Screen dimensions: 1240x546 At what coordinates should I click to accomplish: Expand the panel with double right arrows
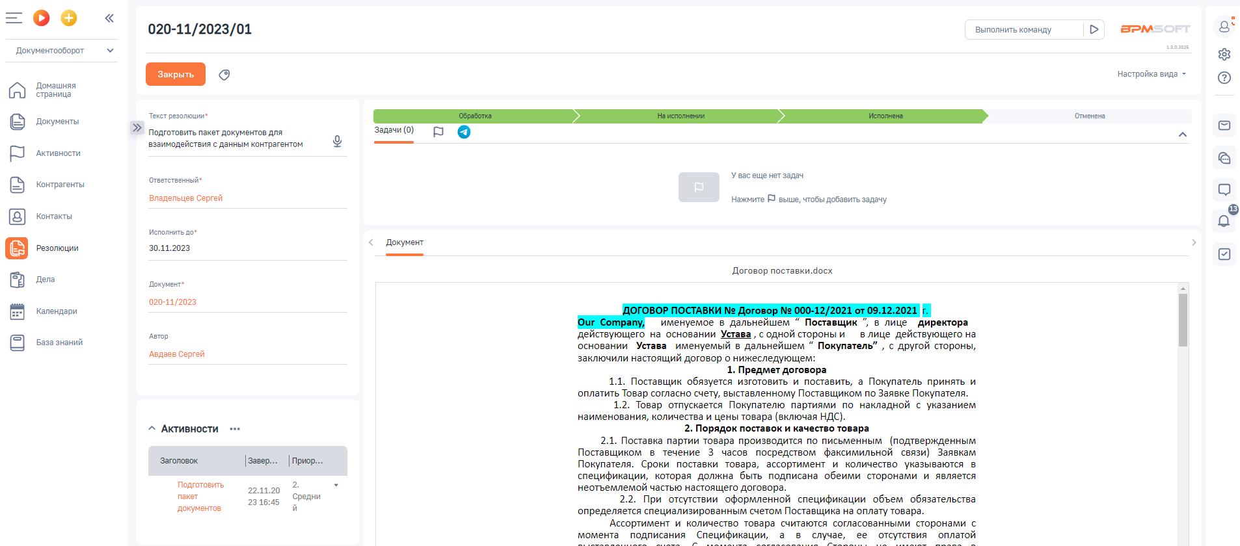coord(137,127)
